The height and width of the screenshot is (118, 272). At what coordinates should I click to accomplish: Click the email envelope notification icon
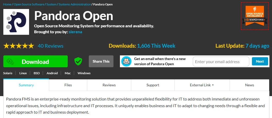point(126,61)
